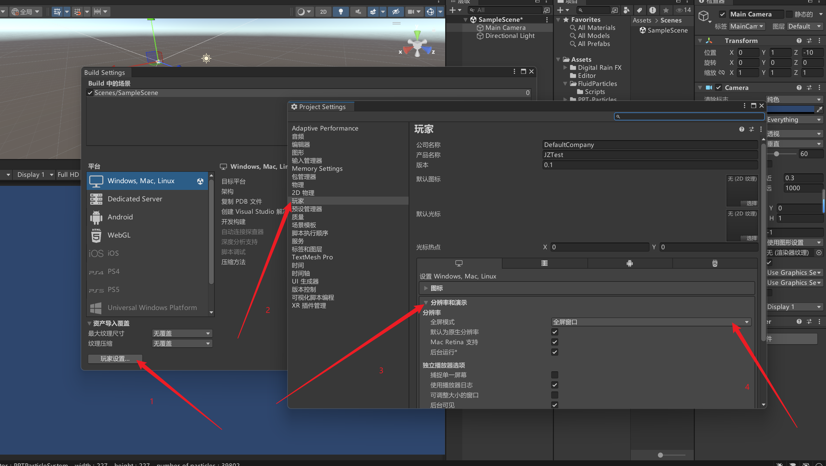Select the Android platform settings tab icon
Screen dimensions: 826x466
[630, 263]
